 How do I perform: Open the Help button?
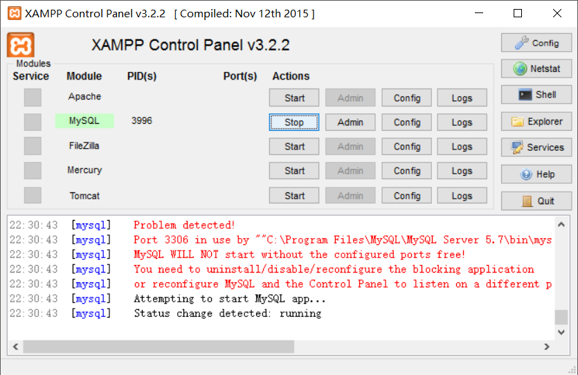536,174
